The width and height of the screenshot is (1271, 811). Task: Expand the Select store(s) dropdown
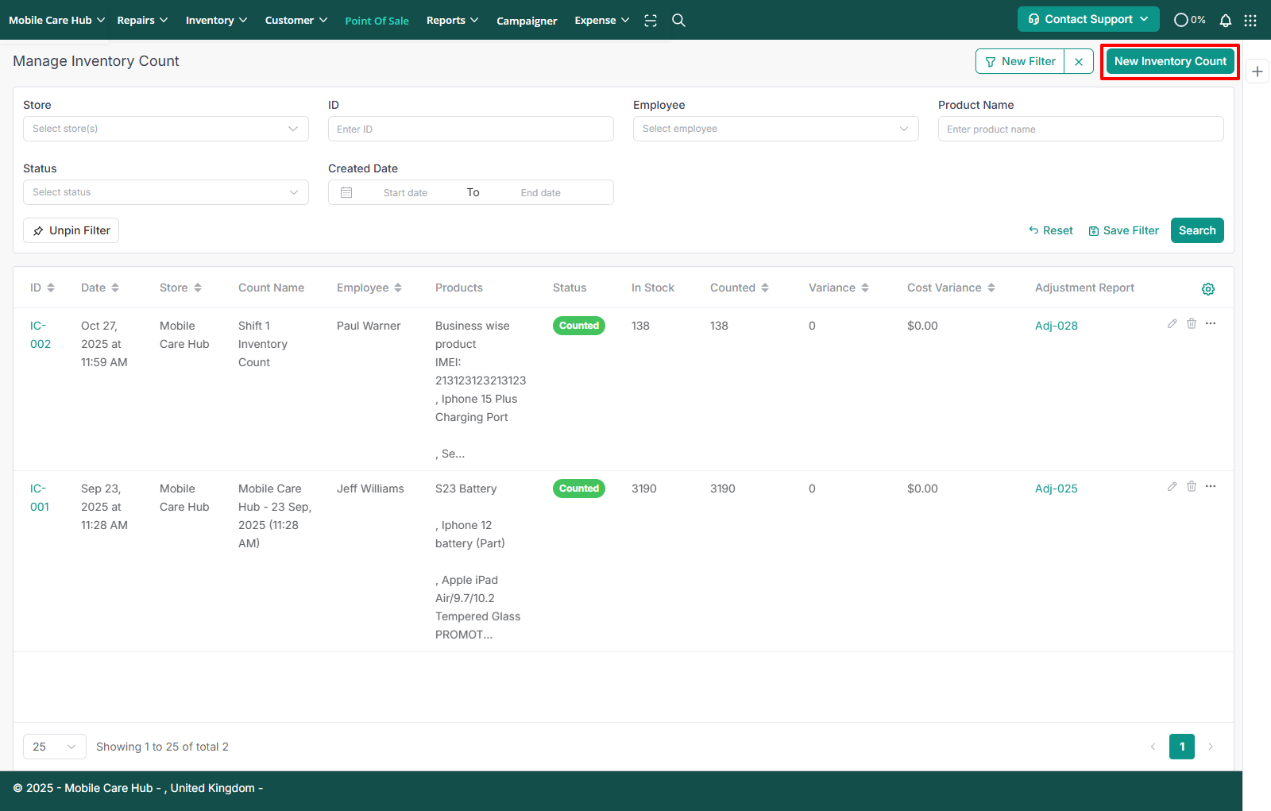point(165,129)
